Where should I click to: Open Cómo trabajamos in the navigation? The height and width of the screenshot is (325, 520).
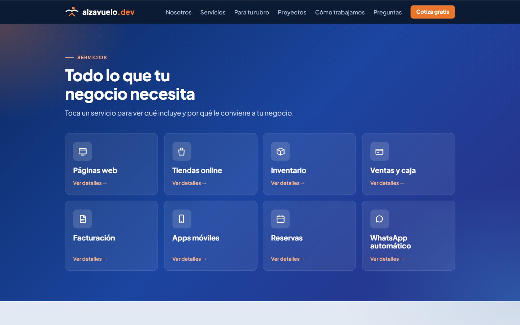340,12
